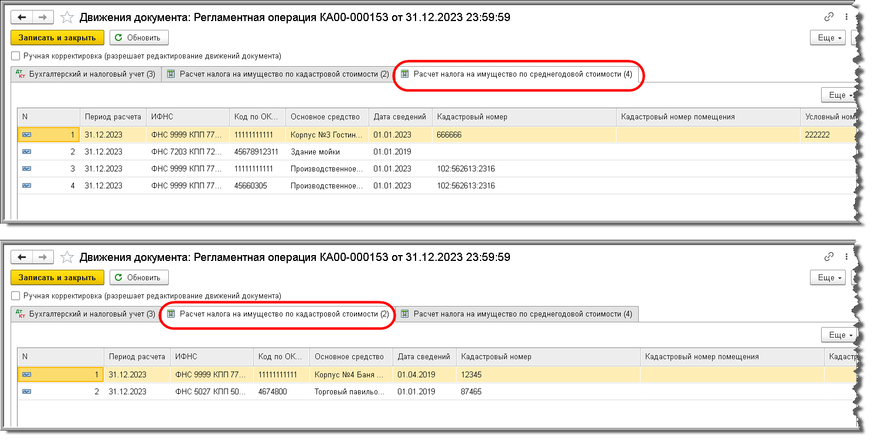The width and height of the screenshot is (892, 447).
Task: Click ФНС 7203 КПП cell
Action: click(188, 152)
